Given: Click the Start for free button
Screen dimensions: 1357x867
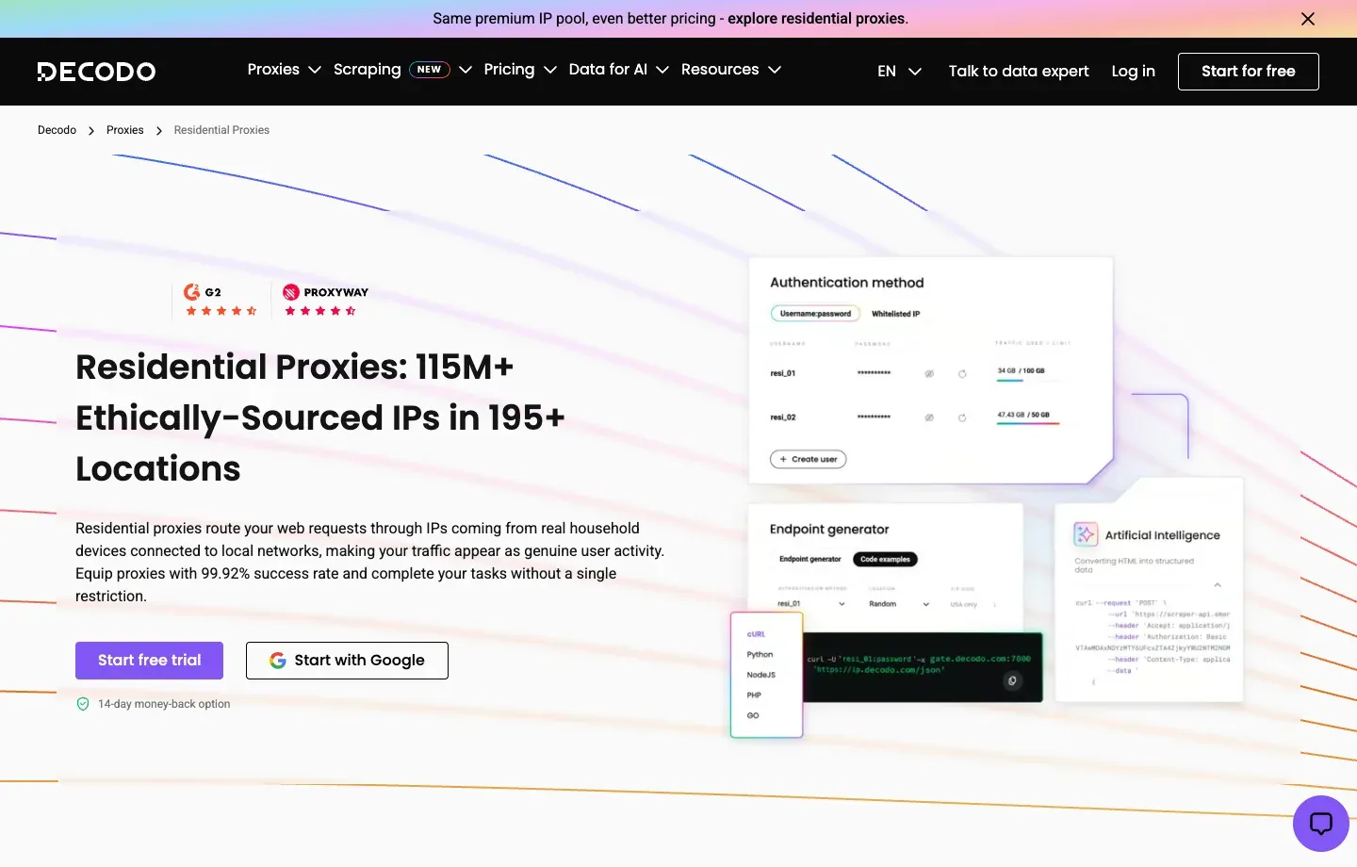Looking at the screenshot, I should coord(1249,72).
